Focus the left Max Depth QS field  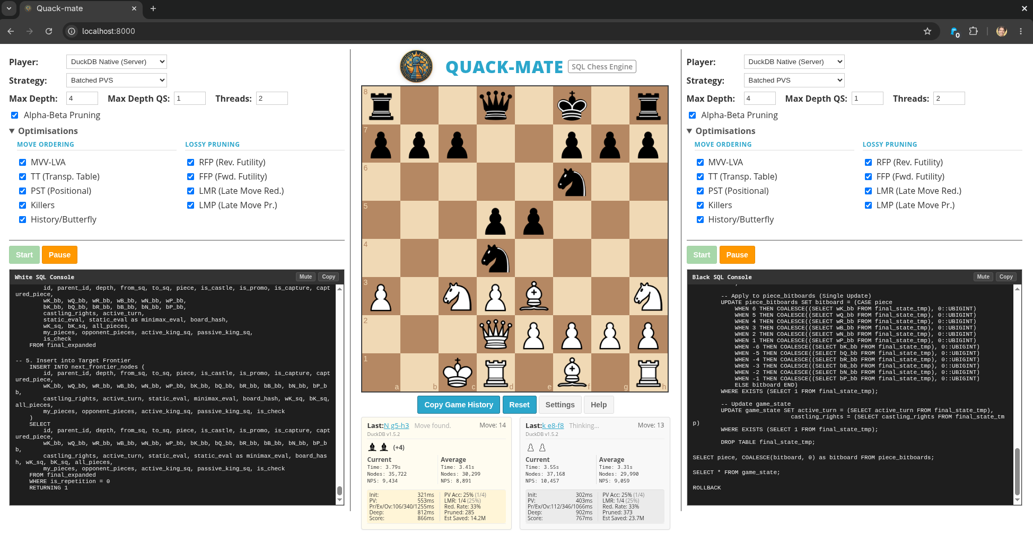click(x=190, y=99)
